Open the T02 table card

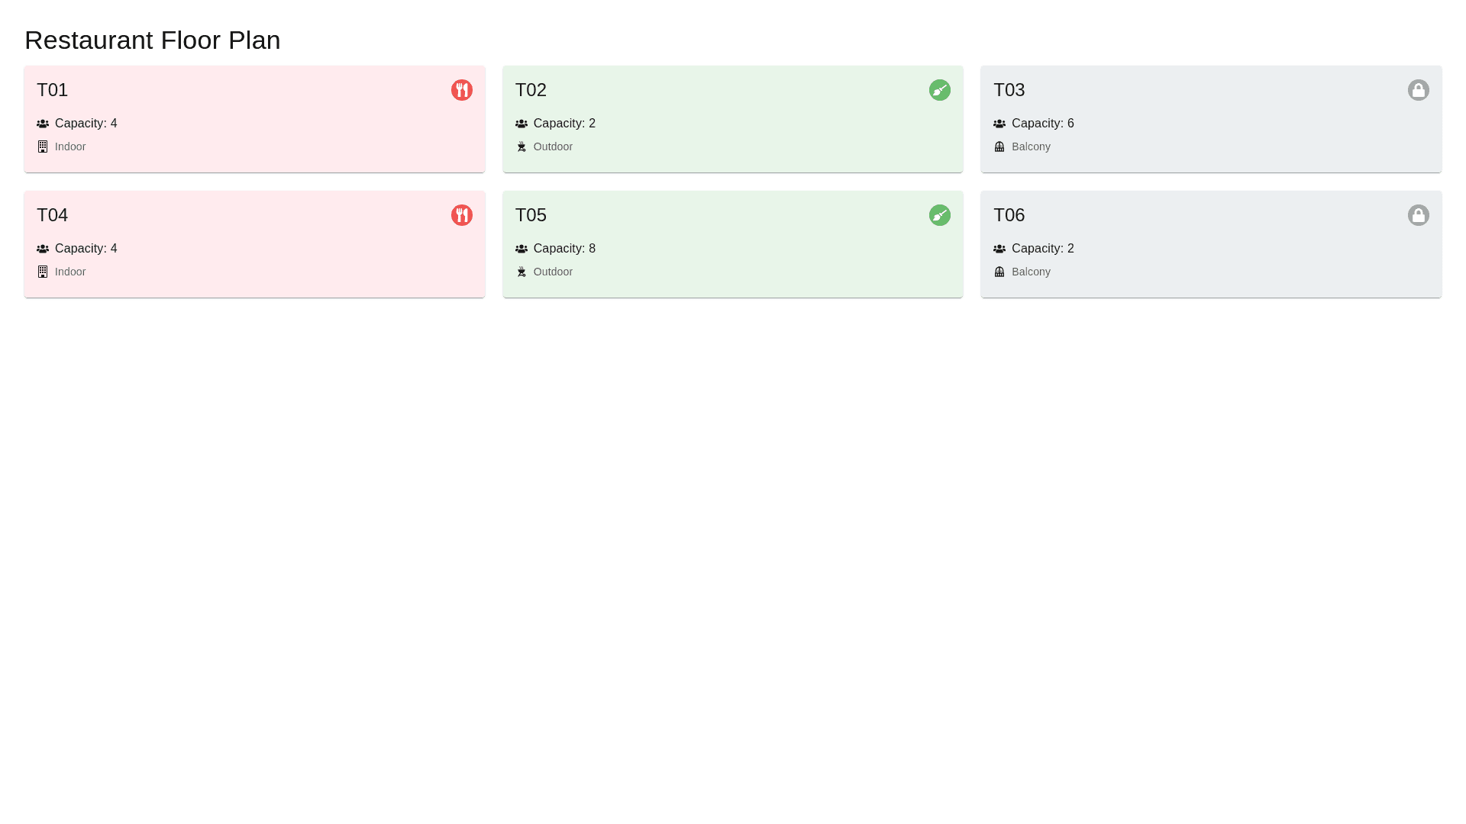pyautogui.click(x=731, y=118)
